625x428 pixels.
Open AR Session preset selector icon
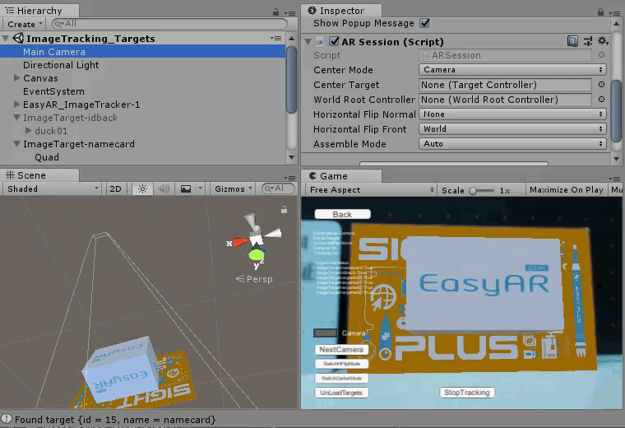(x=587, y=41)
